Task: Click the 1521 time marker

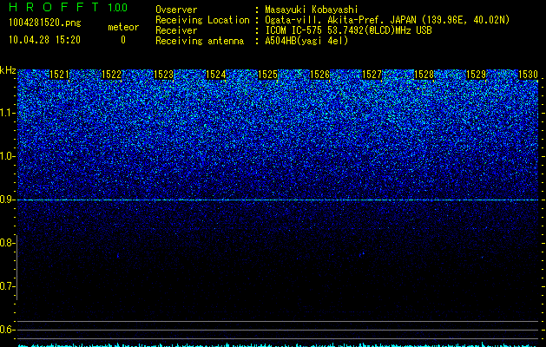Action: [x=59, y=75]
